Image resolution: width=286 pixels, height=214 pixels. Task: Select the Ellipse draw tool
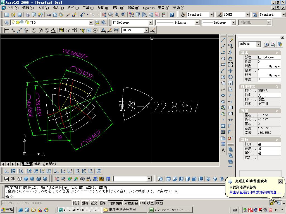tap(223, 95)
